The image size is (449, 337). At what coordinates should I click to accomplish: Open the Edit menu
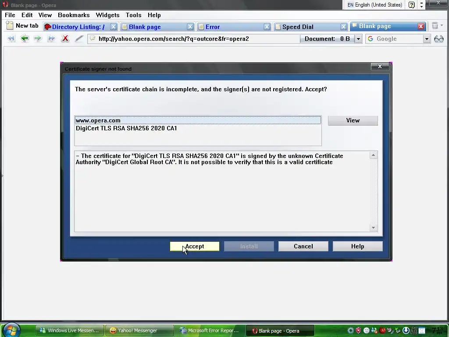pyautogui.click(x=27, y=15)
